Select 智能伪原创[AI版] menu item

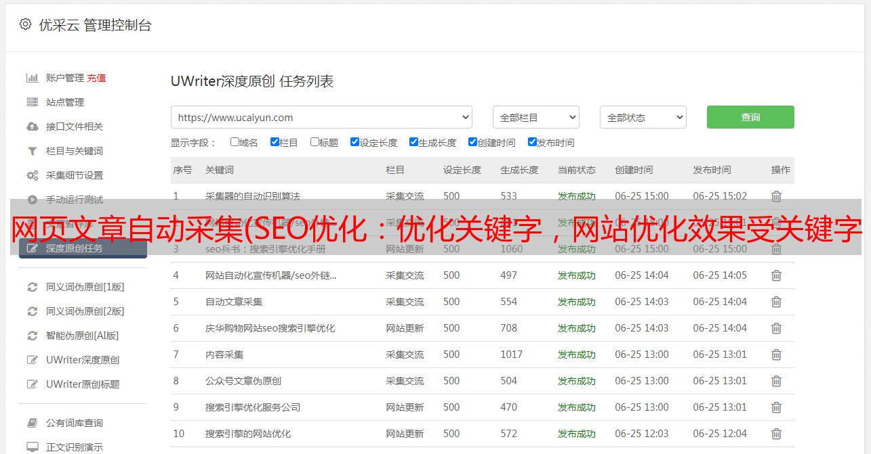click(82, 336)
